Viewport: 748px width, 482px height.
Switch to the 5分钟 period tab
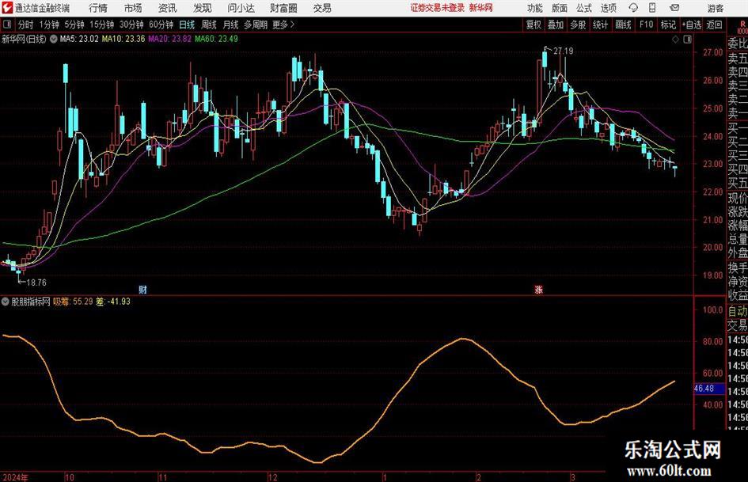tap(74, 25)
